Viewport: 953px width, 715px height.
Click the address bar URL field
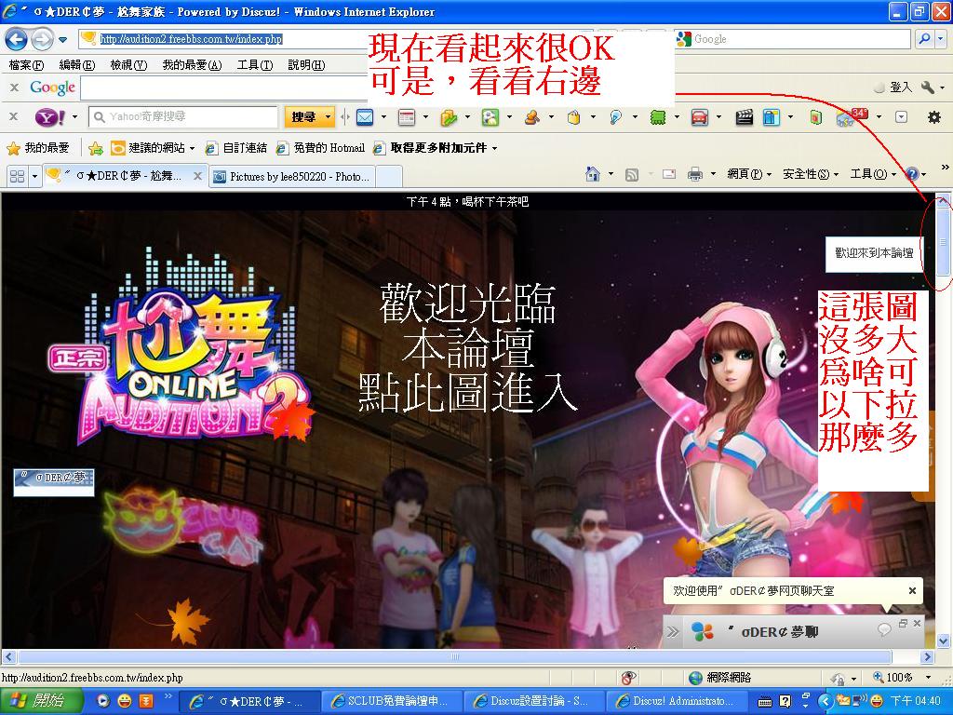(221, 39)
